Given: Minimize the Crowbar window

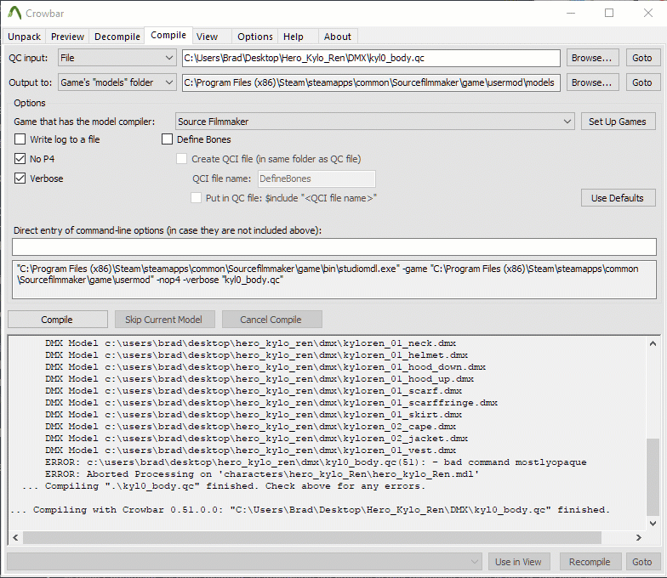Looking at the screenshot, I should 571,14.
